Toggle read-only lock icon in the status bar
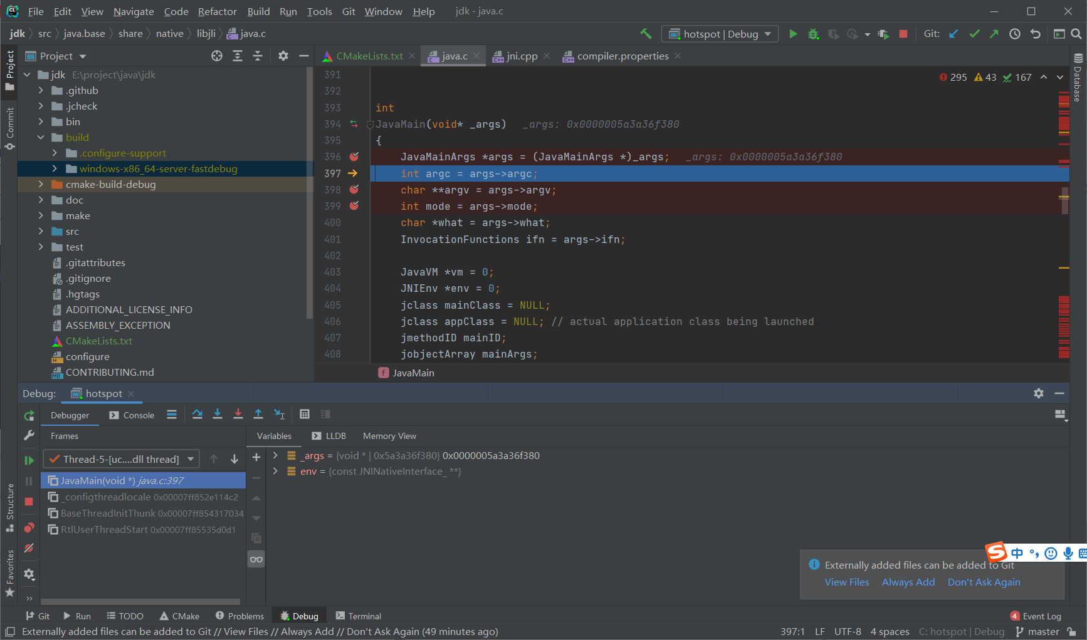This screenshot has width=1087, height=640. [1072, 631]
